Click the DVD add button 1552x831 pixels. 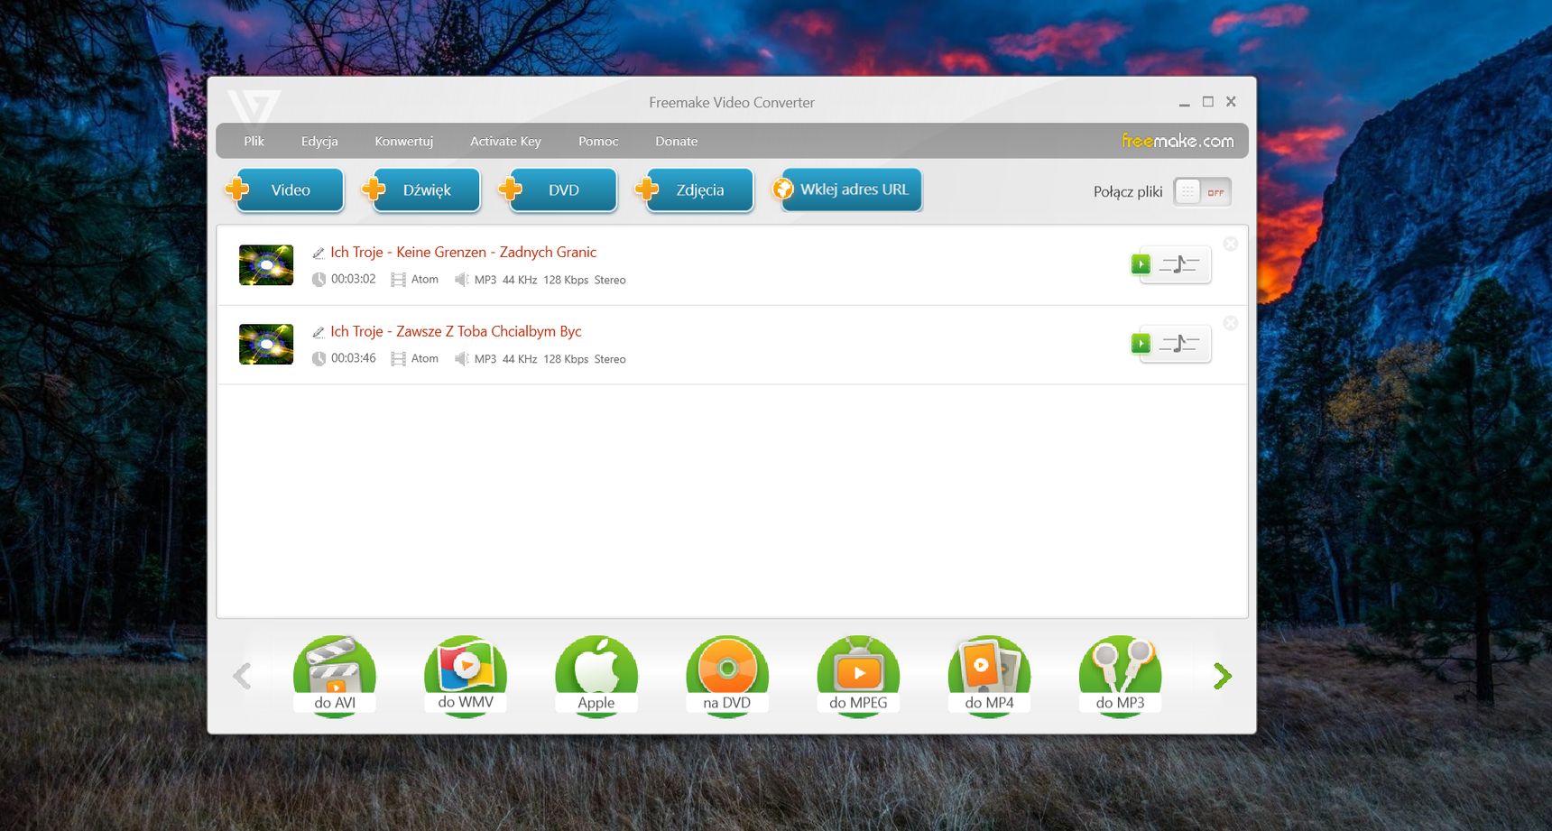point(558,189)
